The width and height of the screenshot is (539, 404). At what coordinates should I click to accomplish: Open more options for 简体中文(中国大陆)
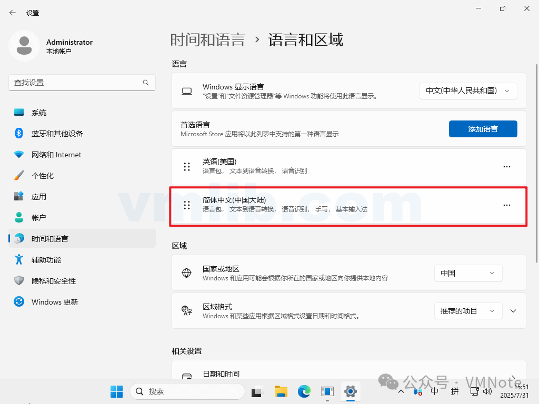pos(506,205)
